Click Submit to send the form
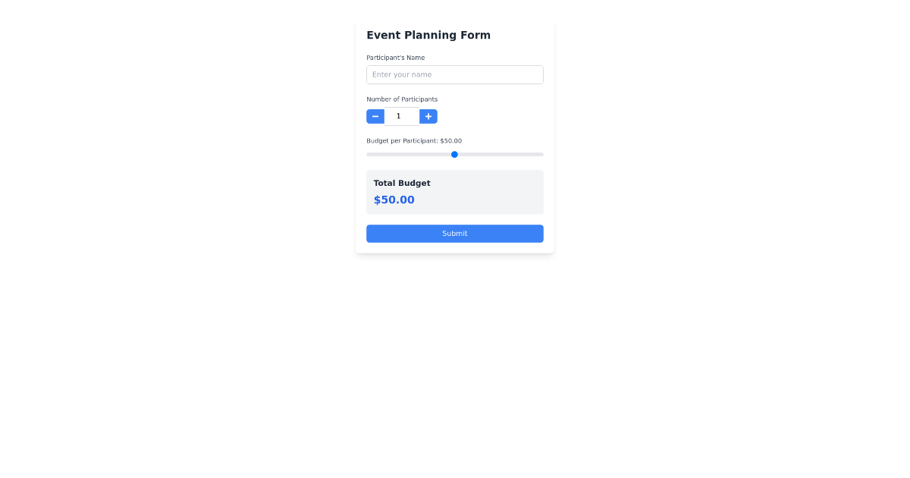 (x=454, y=233)
